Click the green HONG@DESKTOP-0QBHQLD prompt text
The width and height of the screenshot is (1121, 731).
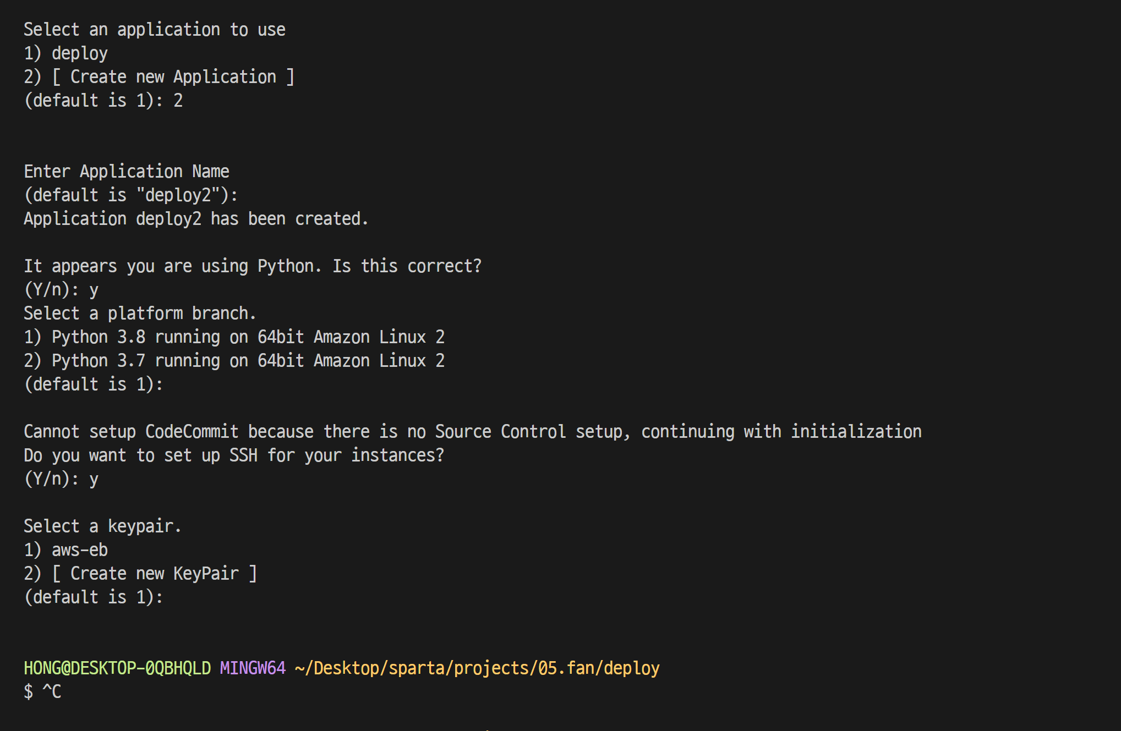(117, 668)
